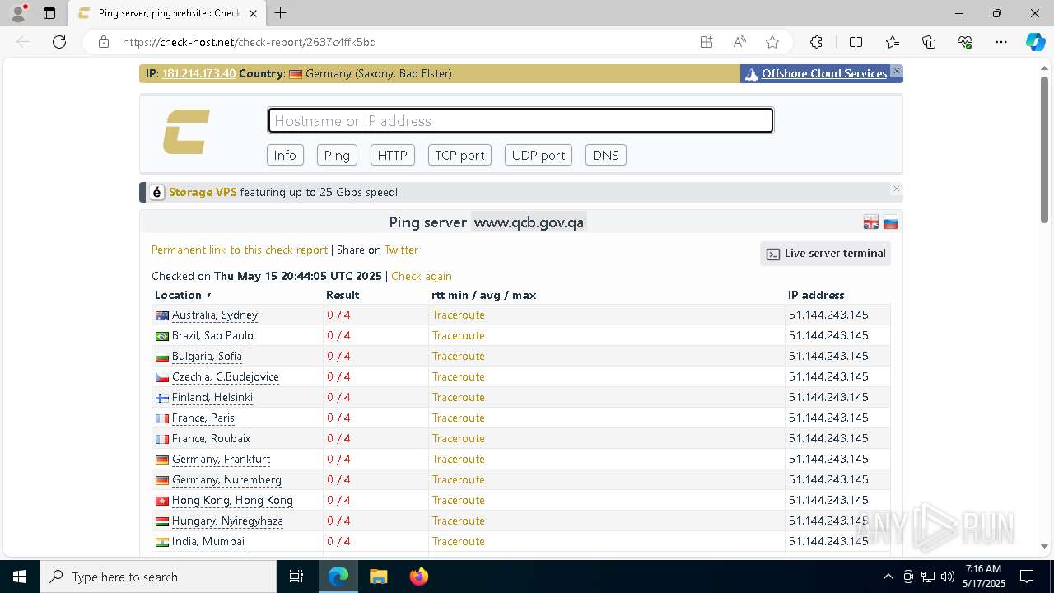Open Permanent link to this check report
Screen dimensions: 1054x593
coord(240,250)
